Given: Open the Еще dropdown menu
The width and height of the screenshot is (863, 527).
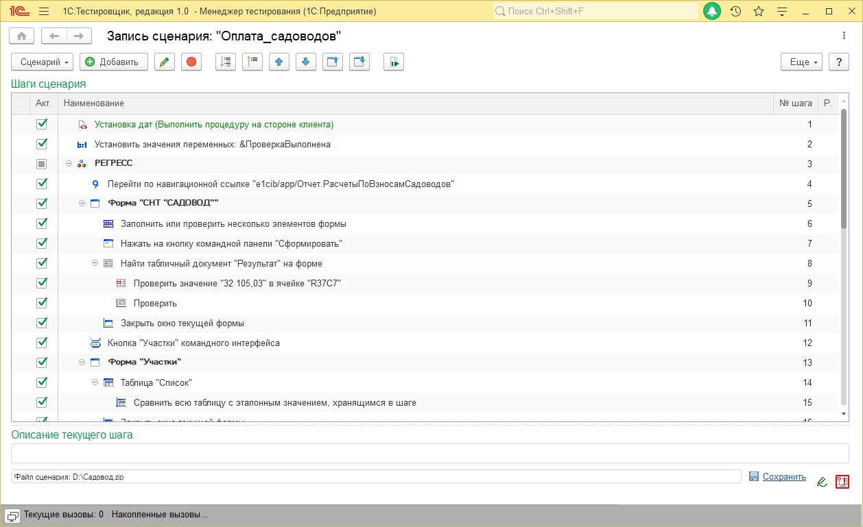Looking at the screenshot, I should coord(801,62).
